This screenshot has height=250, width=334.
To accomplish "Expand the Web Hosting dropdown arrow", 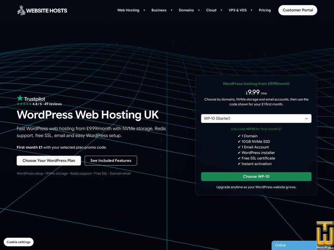I will click(144, 10).
